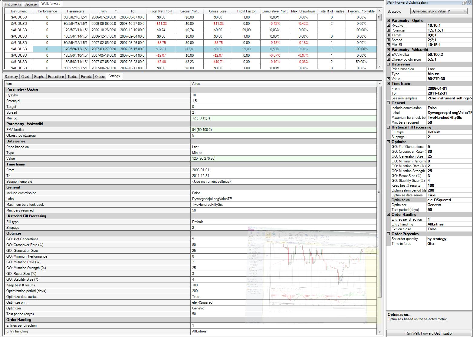Expand the Okresy po otwarciu property in the right panel
The width and height of the screenshot is (473, 337).
click(389, 59)
